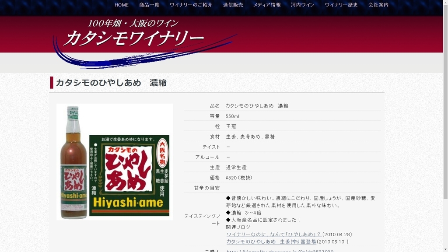This screenshot has width=448, height=252.
Task: Click the 容量 row label
Action: 215,116
